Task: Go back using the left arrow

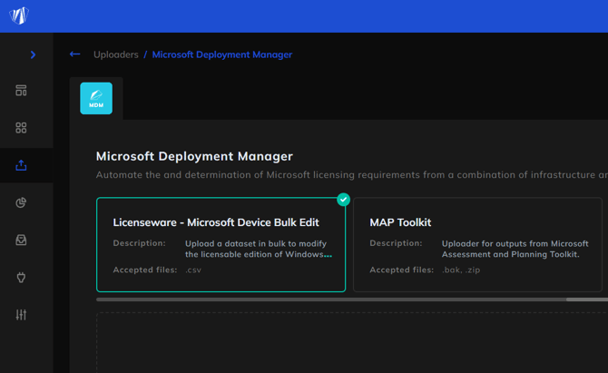Action: (x=74, y=54)
